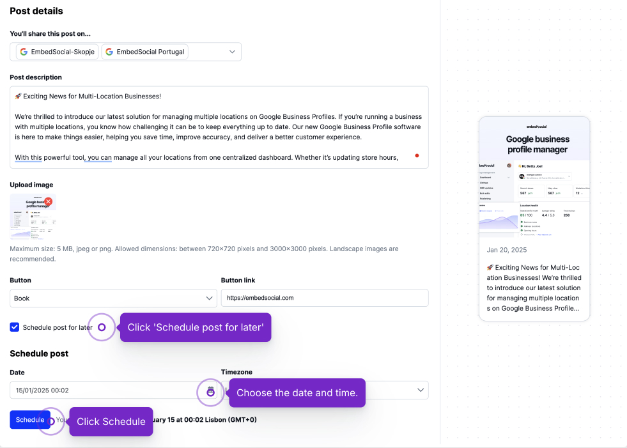The width and height of the screenshot is (627, 448).
Task: Select the EmbedSocial Portugal location chip
Action: point(144,52)
